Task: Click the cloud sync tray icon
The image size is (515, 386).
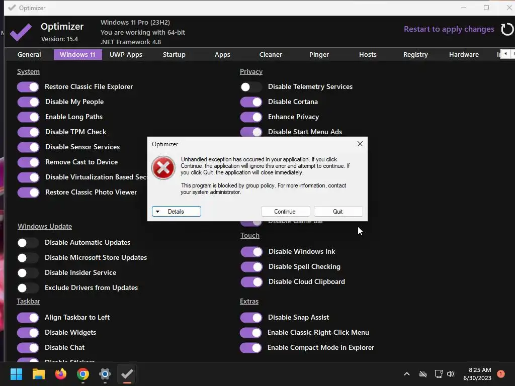Action: [423, 374]
